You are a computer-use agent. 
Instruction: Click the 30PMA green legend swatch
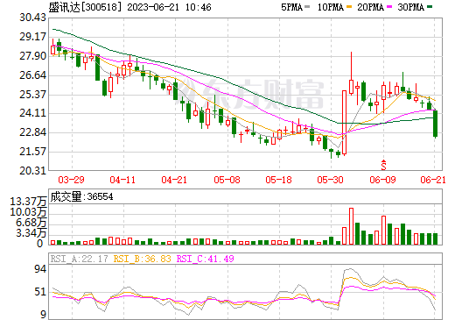tap(430, 7)
